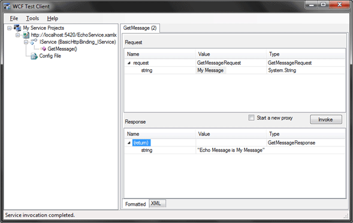Click the System.String type cell
Screen dimensions: 353x223
(x=306, y=71)
